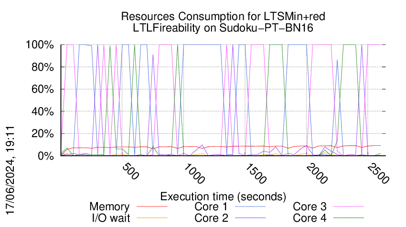Click the purple Core 2 legend line
The image size is (406, 227).
click(250, 218)
